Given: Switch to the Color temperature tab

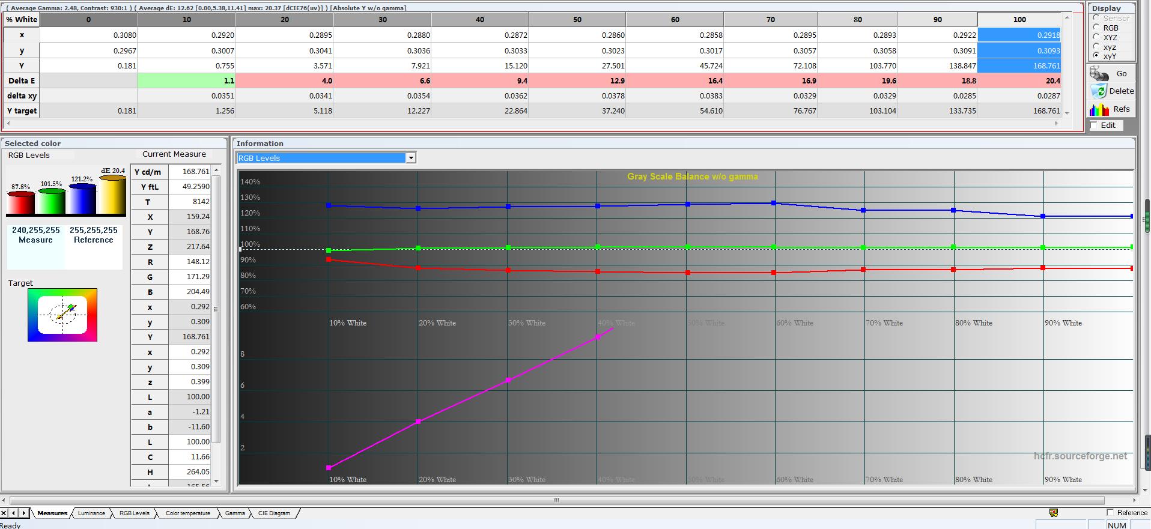Looking at the screenshot, I should [x=188, y=513].
